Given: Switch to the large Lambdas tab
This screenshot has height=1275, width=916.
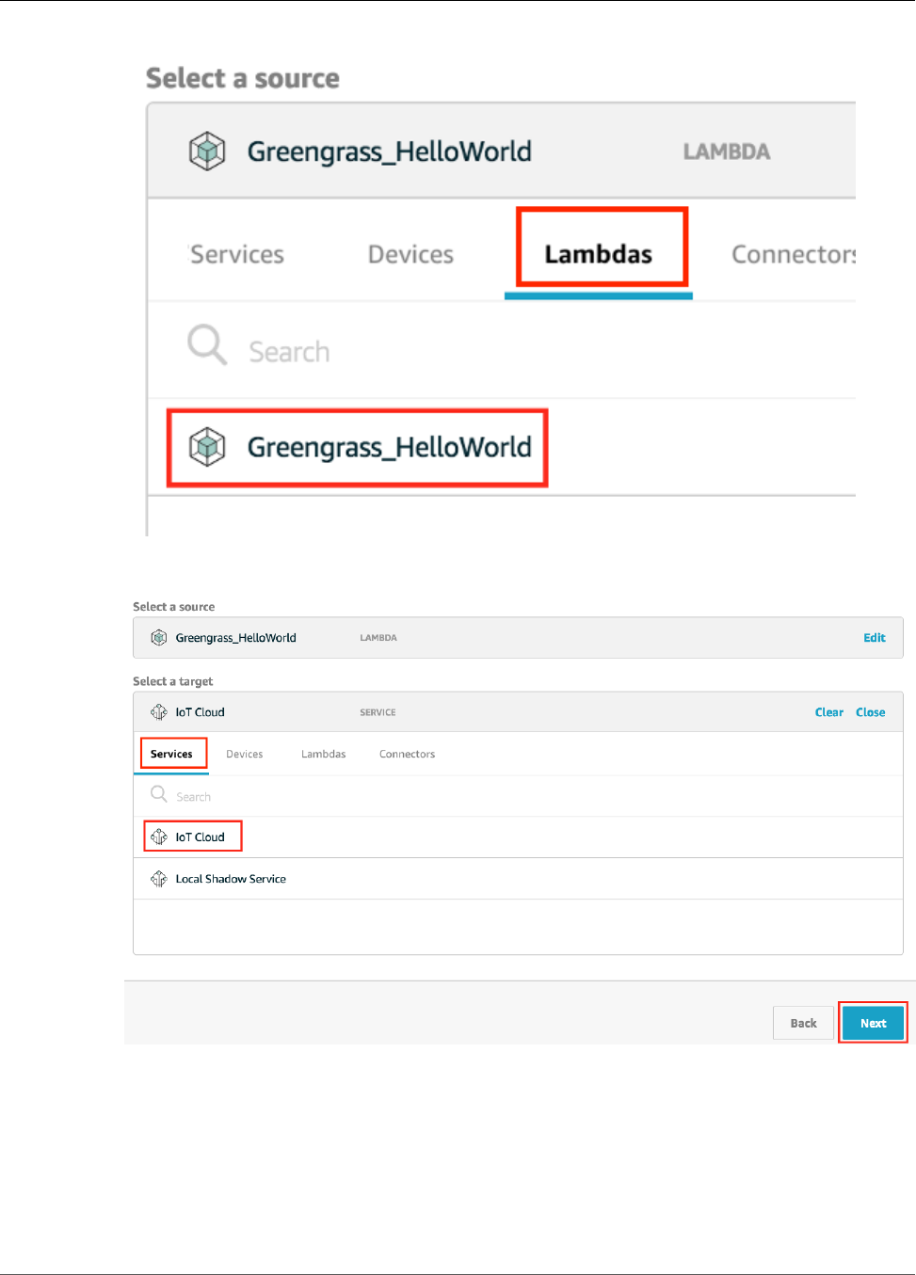Looking at the screenshot, I should click(599, 254).
